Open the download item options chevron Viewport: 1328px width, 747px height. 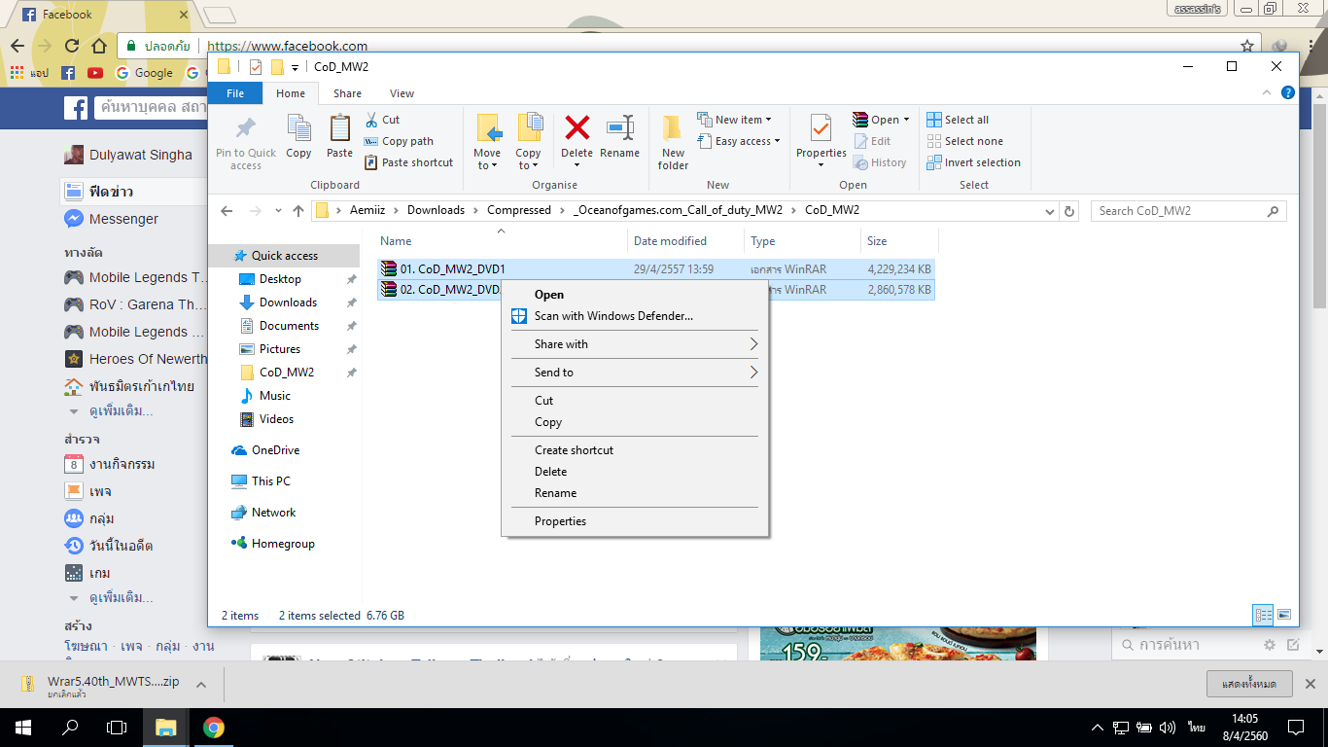[201, 684]
